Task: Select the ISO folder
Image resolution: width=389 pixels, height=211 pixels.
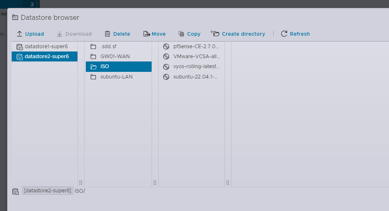Action: pos(105,66)
